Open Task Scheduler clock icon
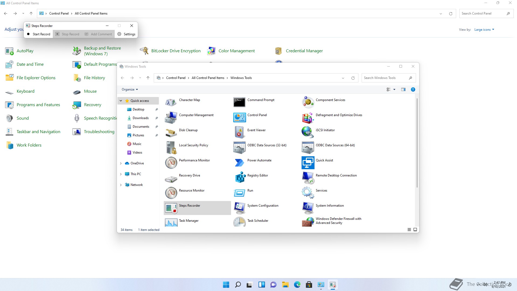Viewport: 517px width, 291px height. point(239,222)
